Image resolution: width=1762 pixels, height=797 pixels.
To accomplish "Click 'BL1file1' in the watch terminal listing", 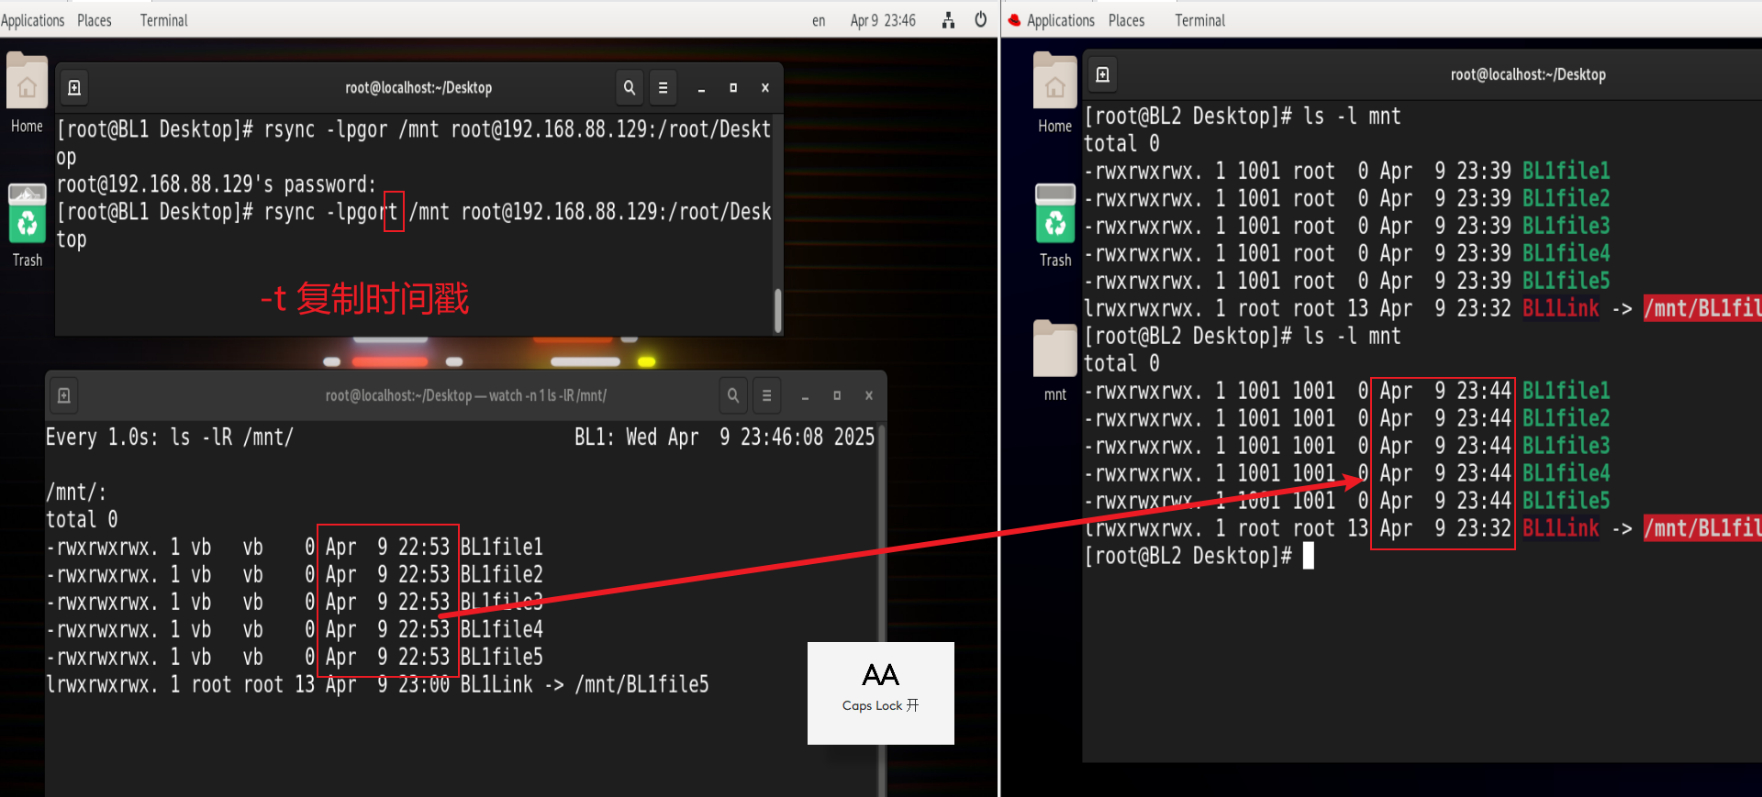I will pyautogui.click(x=502, y=548).
